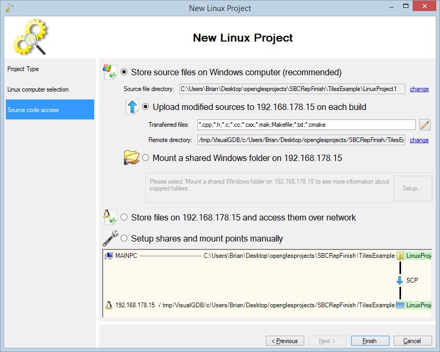Open the Linux computer selection step
440x352 pixels.
click(x=50, y=89)
